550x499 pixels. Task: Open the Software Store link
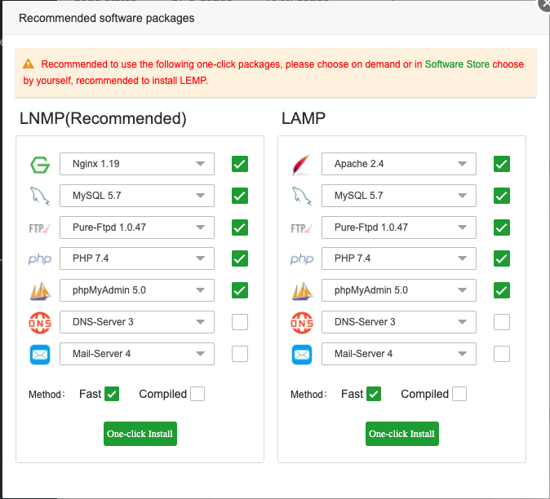468,64
